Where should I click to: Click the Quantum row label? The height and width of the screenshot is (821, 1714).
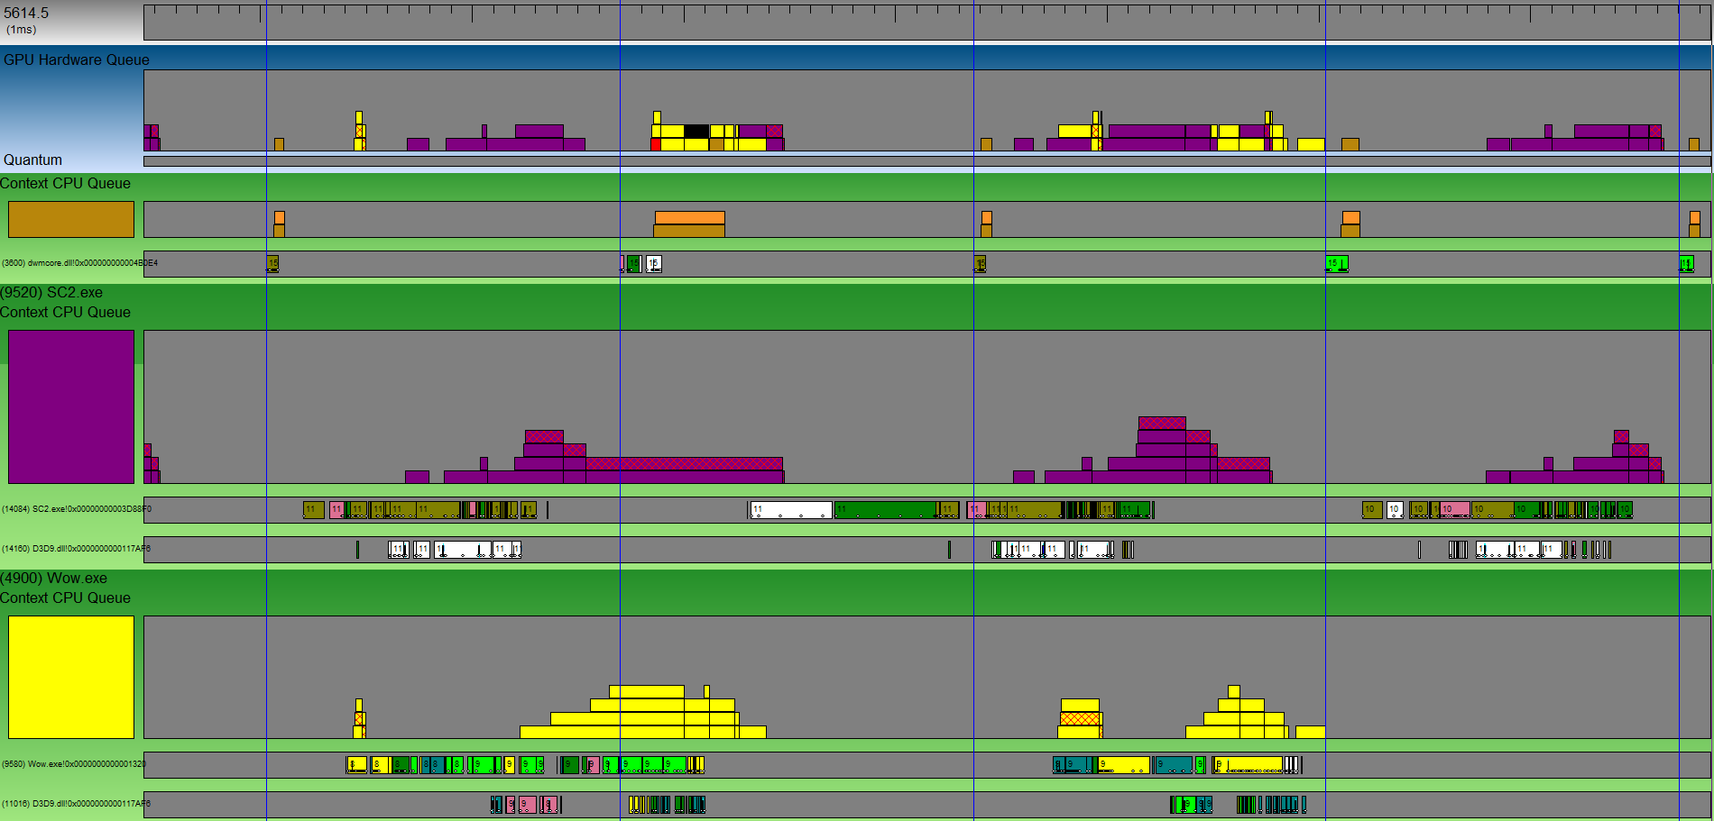pyautogui.click(x=33, y=160)
